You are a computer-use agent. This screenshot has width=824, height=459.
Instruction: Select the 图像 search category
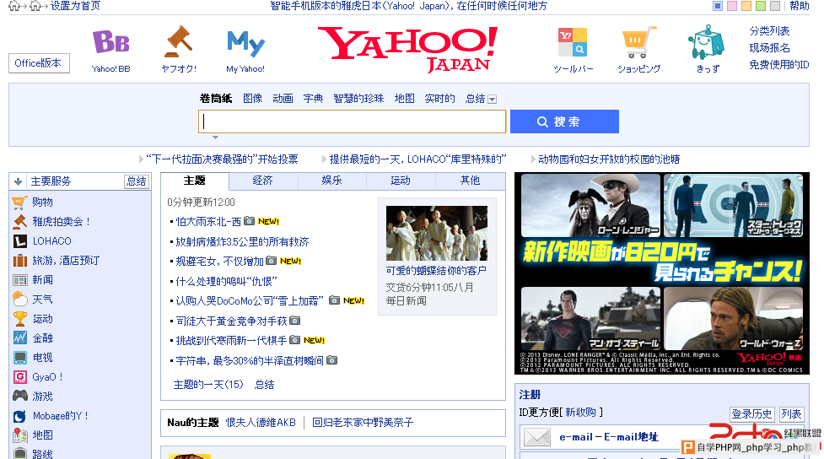tap(253, 99)
